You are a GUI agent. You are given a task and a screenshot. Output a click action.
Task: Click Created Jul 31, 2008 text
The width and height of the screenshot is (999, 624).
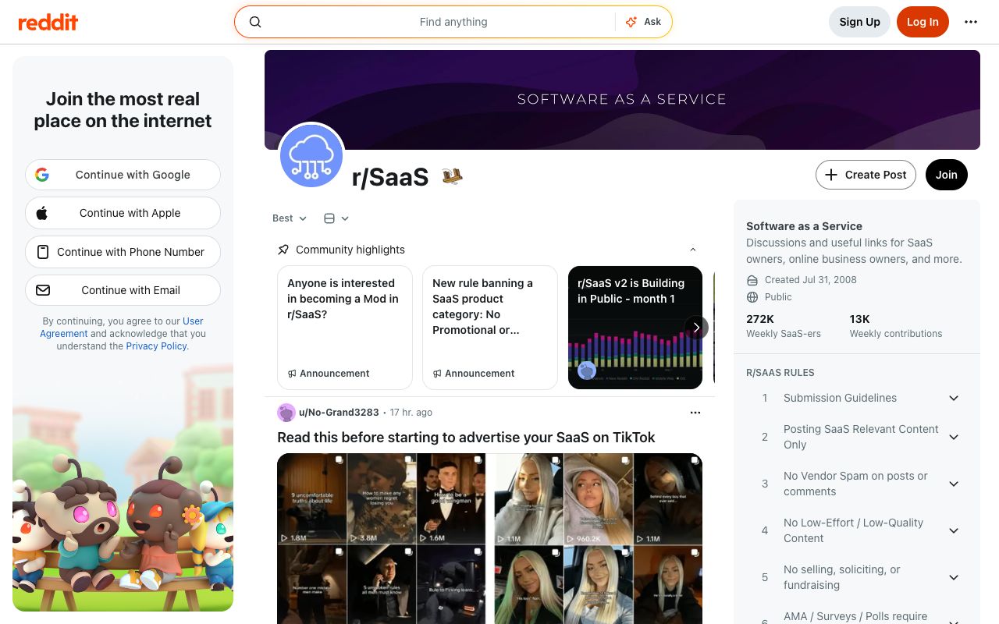810,280
